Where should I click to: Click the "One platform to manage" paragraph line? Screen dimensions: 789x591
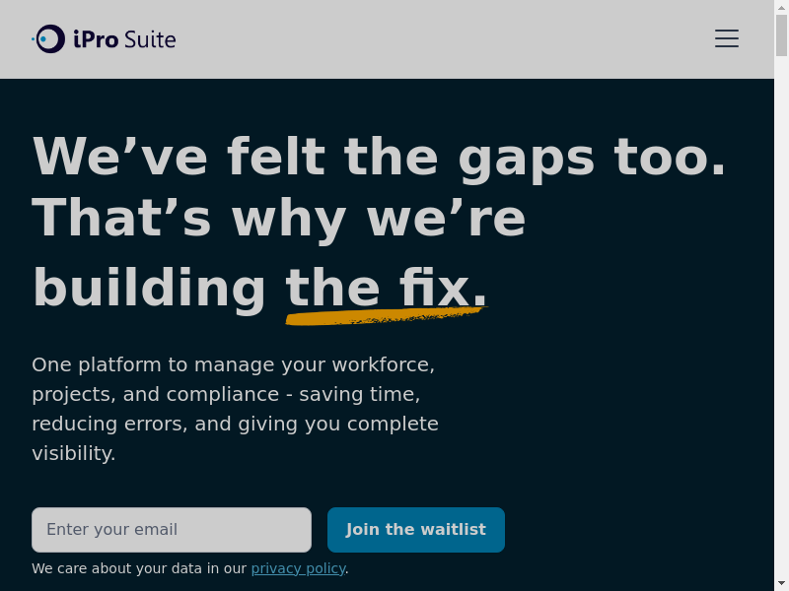tap(233, 364)
